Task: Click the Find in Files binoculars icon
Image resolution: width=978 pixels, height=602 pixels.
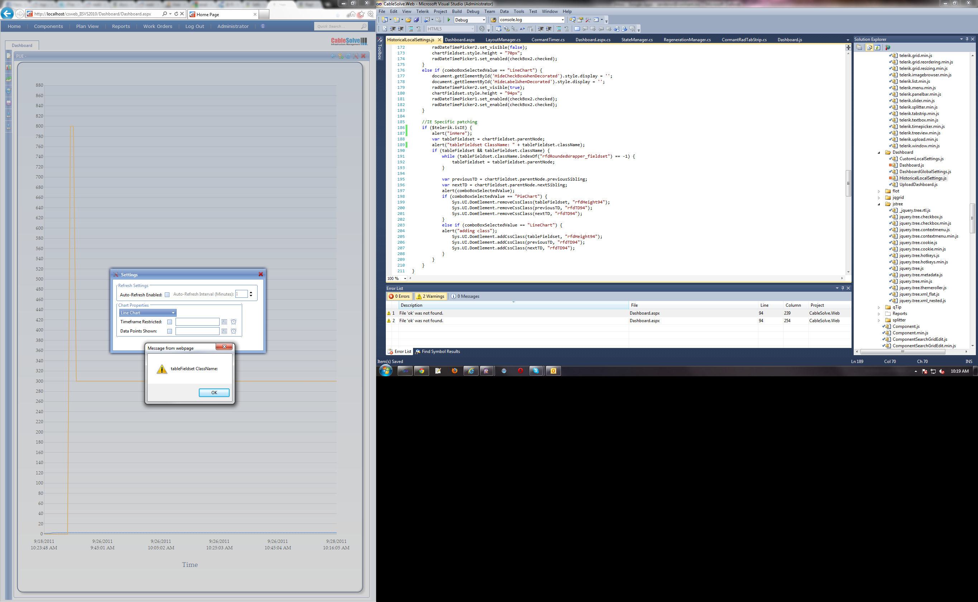Action: pos(493,19)
